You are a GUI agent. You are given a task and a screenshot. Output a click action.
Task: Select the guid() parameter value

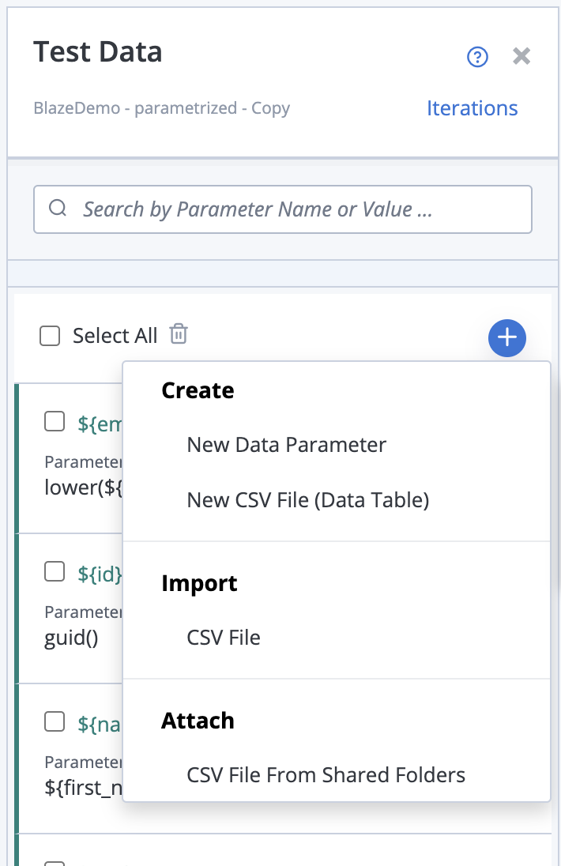point(71,638)
